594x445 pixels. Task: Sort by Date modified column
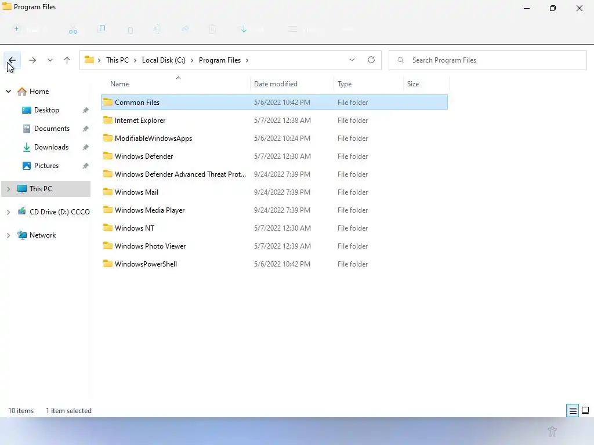pos(276,84)
